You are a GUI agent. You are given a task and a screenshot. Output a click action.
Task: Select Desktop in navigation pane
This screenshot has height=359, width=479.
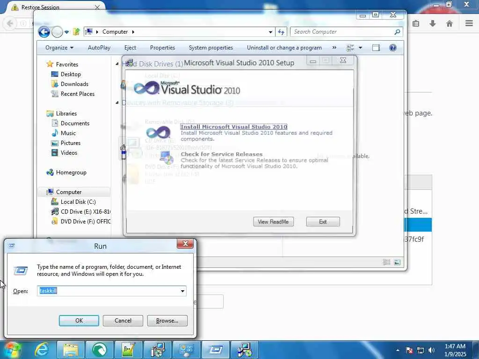pyautogui.click(x=71, y=74)
